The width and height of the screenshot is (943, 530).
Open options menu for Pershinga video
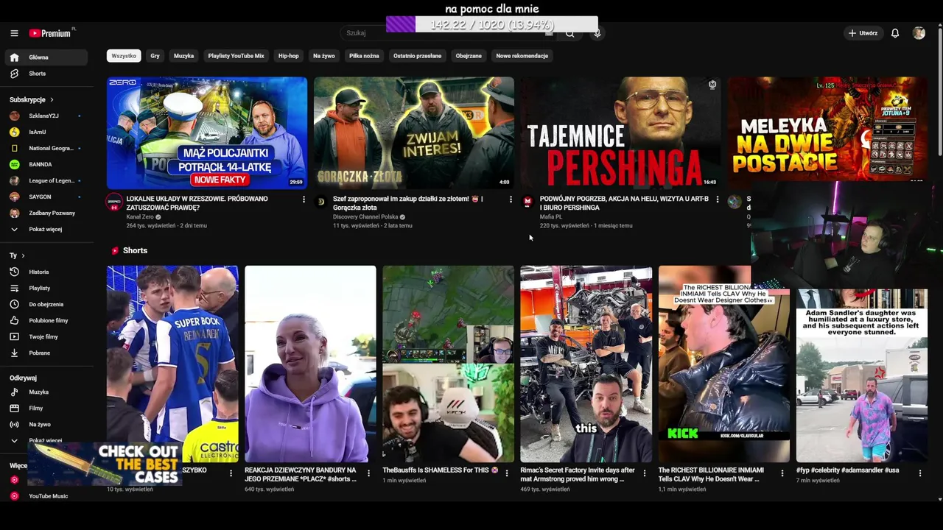[718, 199]
